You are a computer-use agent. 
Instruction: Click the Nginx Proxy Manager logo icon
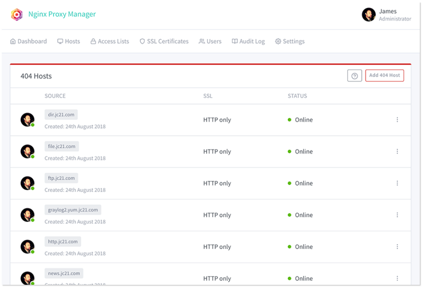tap(17, 15)
